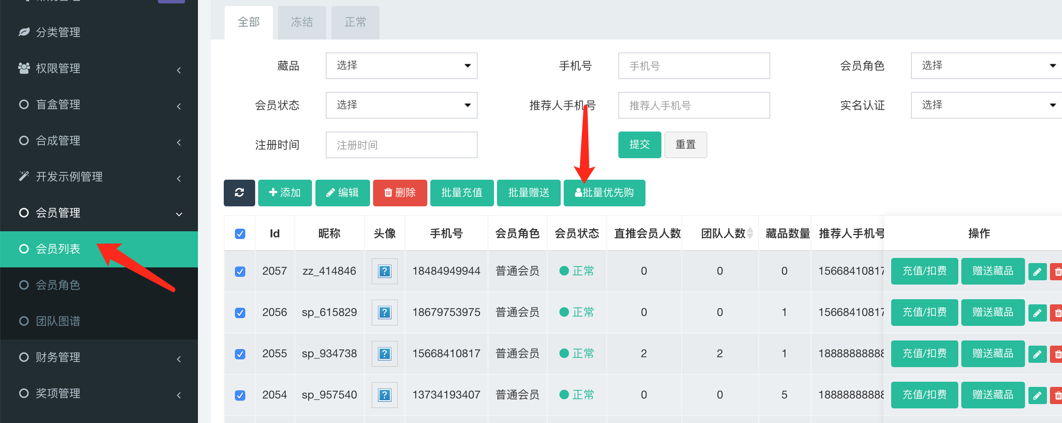Uncheck the row checkbox for Id 2055
Screen dimensions: 1062x423
[x=240, y=354]
